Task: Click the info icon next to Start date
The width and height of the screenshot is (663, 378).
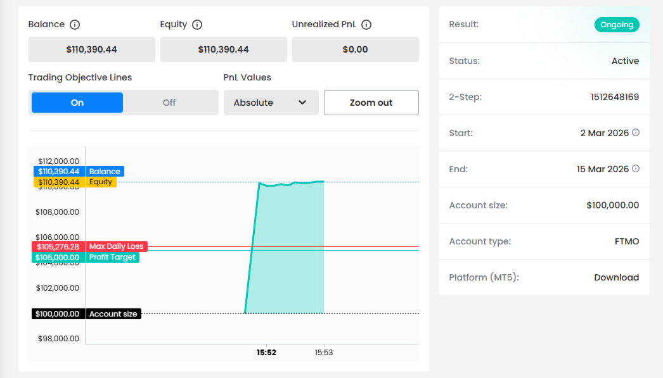Action: [x=636, y=133]
